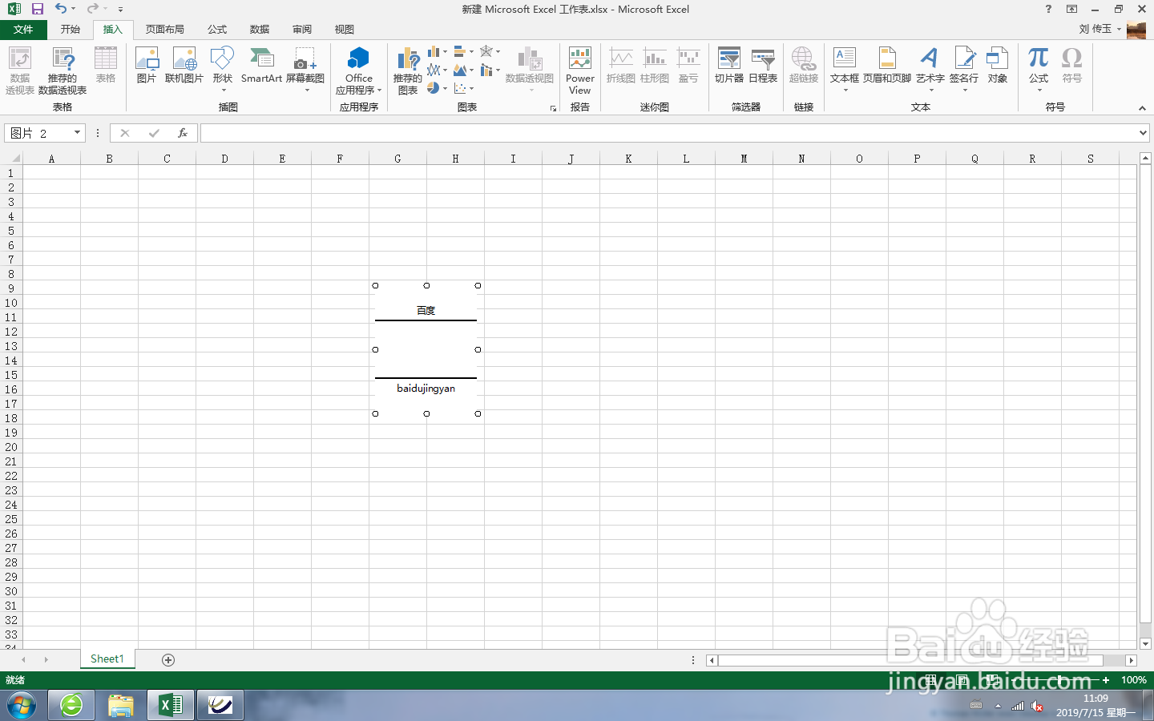Insert an area chart

pos(460,70)
